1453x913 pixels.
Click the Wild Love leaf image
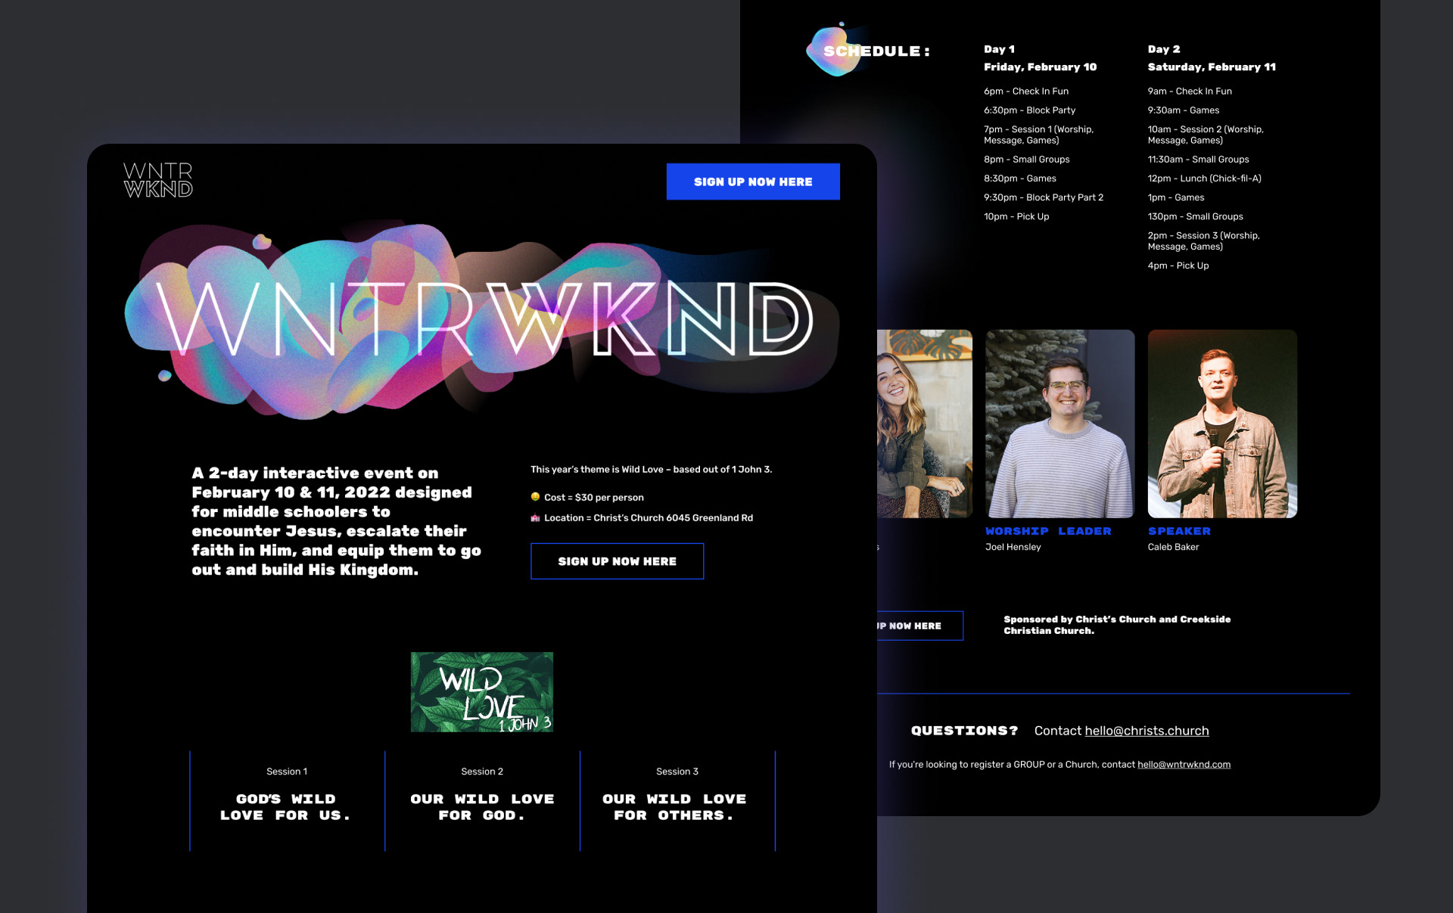tap(481, 691)
